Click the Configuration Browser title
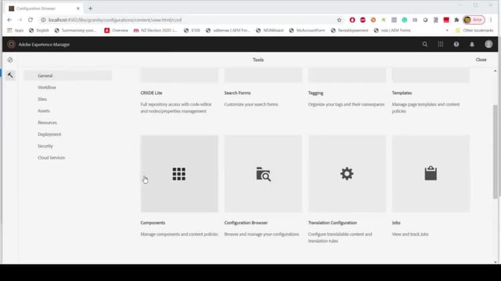The image size is (501, 281). [x=246, y=222]
